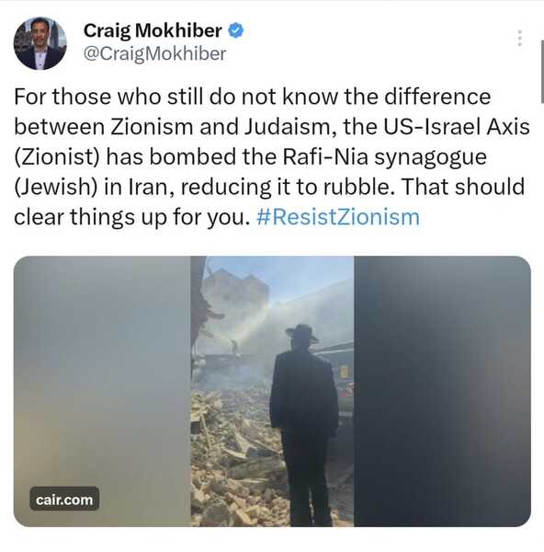Screen dimensions: 544x552
Task: Click the blurred grey left side of the media
Action: (102, 391)
